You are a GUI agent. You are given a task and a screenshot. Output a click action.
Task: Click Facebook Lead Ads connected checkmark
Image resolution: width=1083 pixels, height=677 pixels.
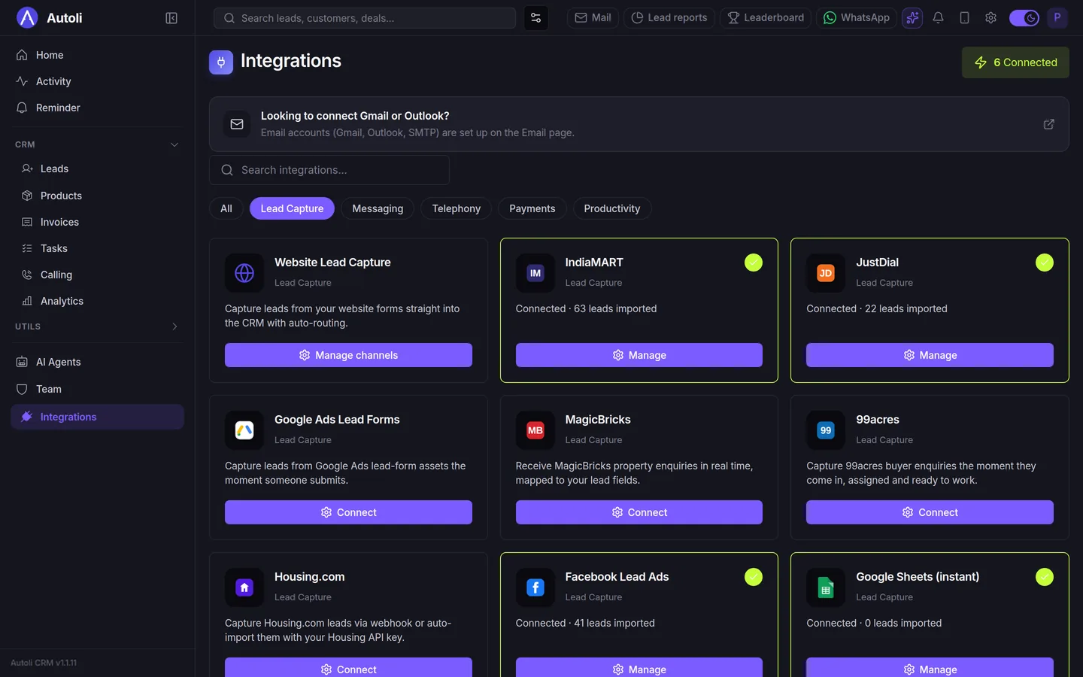(x=754, y=577)
